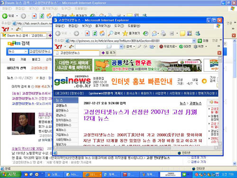This screenshot has height=178, width=237.
Task: Open 즐겨찾기(A) menu in front window
Action: click(x=103, y=26)
